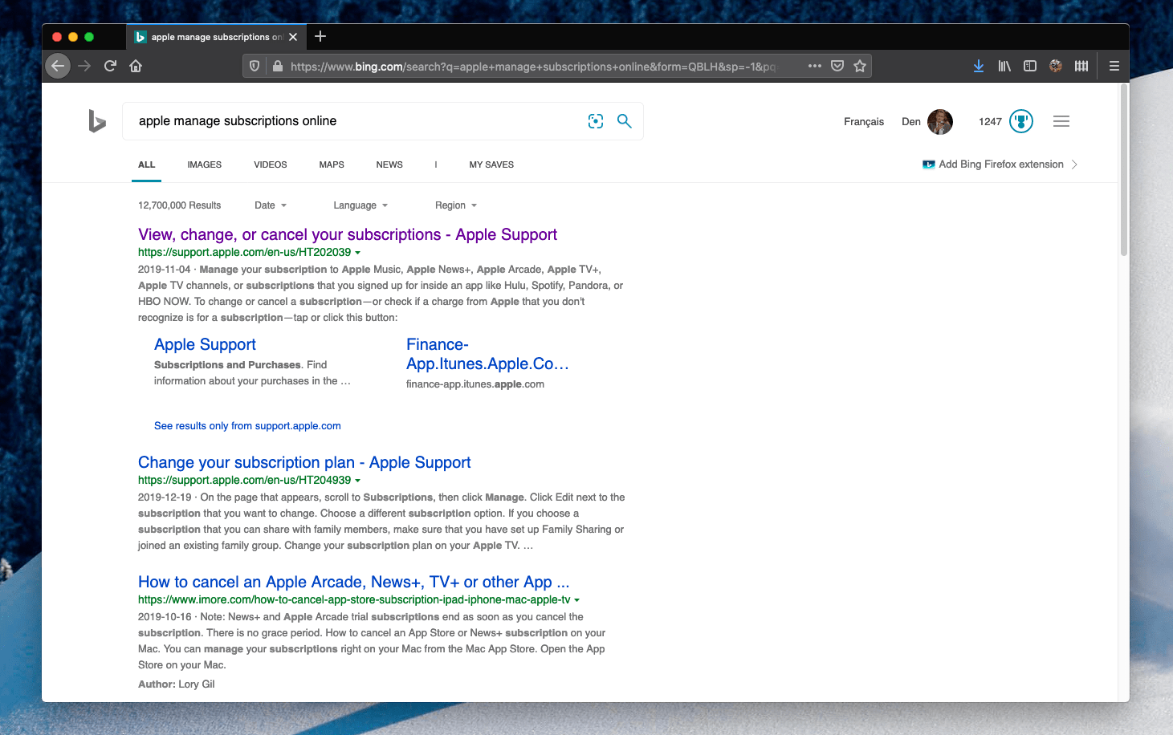Open the Apple Support sublink
This screenshot has height=735, width=1173.
(205, 344)
